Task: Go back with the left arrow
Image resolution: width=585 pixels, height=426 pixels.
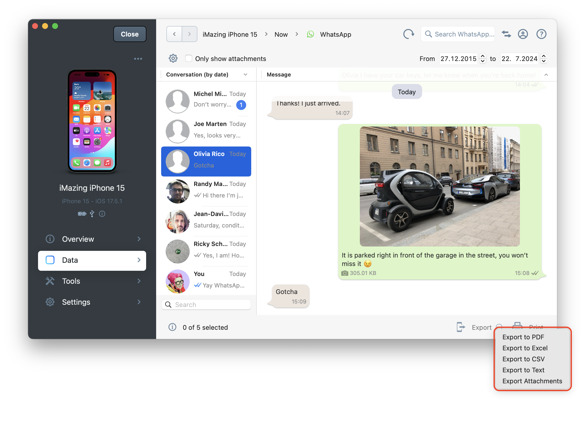Action: [174, 34]
